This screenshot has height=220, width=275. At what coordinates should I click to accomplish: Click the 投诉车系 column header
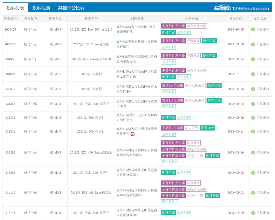pos(55,19)
